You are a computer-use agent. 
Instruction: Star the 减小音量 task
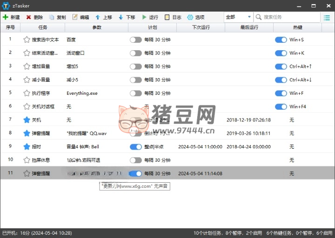[x=27, y=79]
